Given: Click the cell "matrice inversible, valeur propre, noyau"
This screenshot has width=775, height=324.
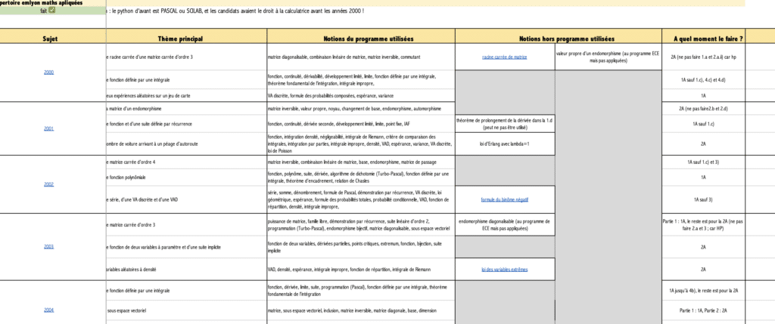Looking at the screenshot, I should (361, 109).
